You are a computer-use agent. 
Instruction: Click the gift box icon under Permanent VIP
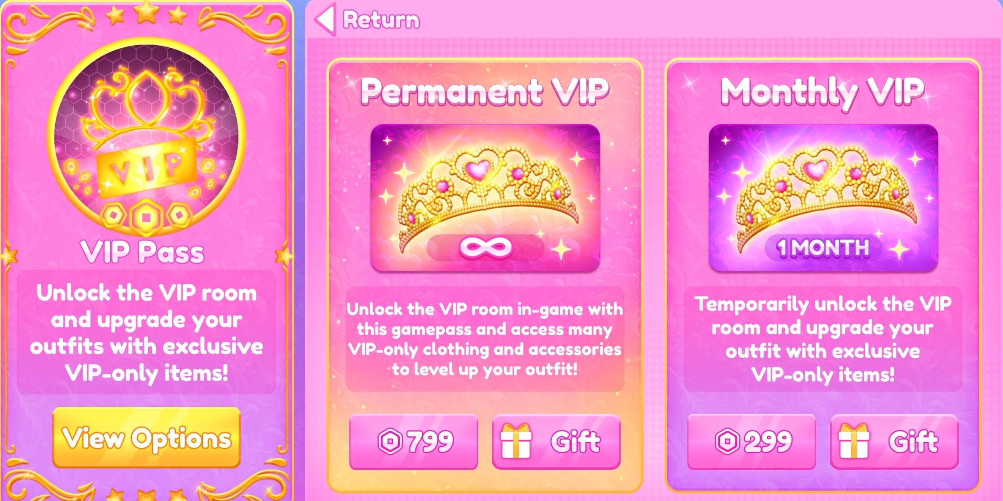pos(516,441)
